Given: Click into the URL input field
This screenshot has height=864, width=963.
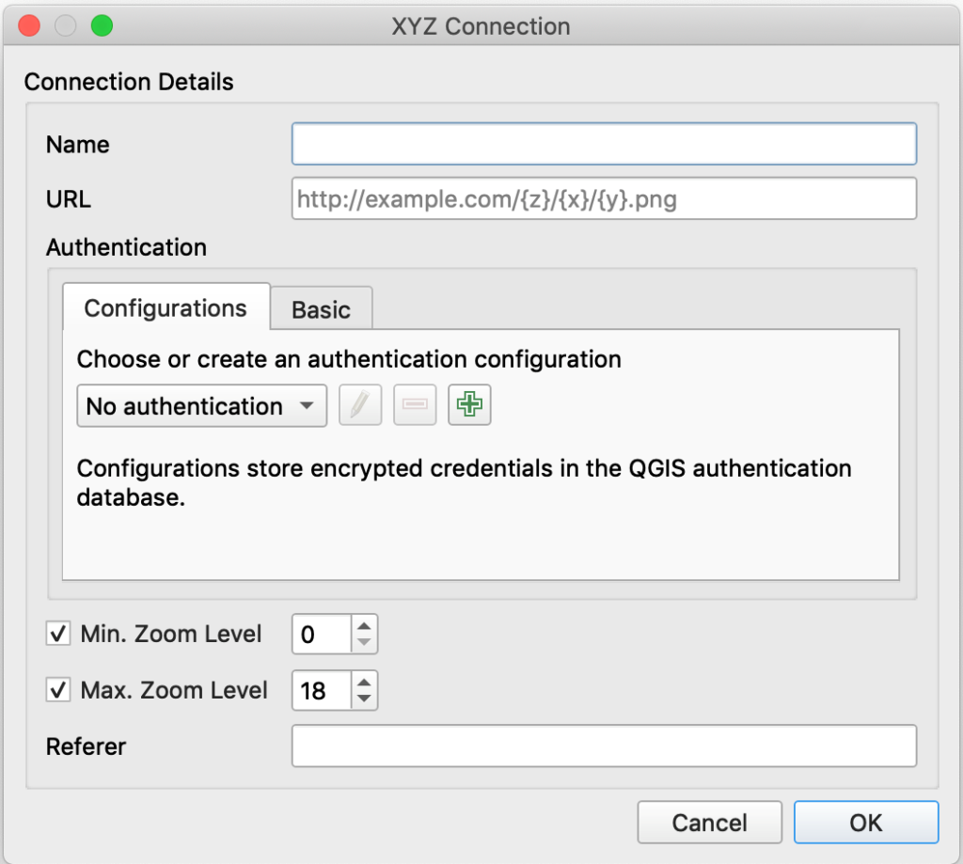Looking at the screenshot, I should pyautogui.click(x=605, y=198).
